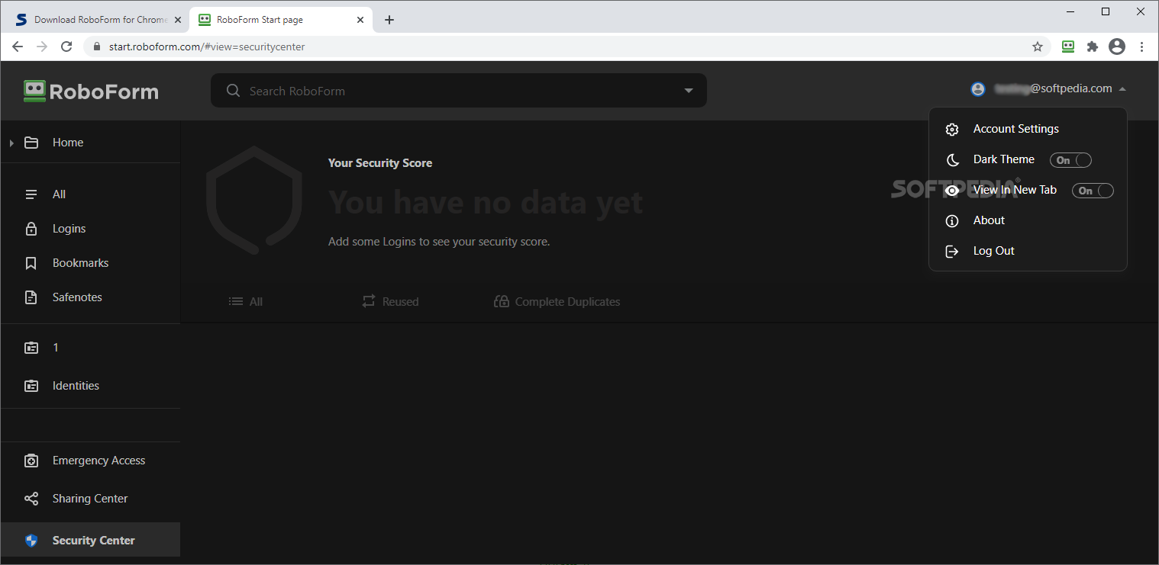Switch to the Reused tab

tap(390, 302)
